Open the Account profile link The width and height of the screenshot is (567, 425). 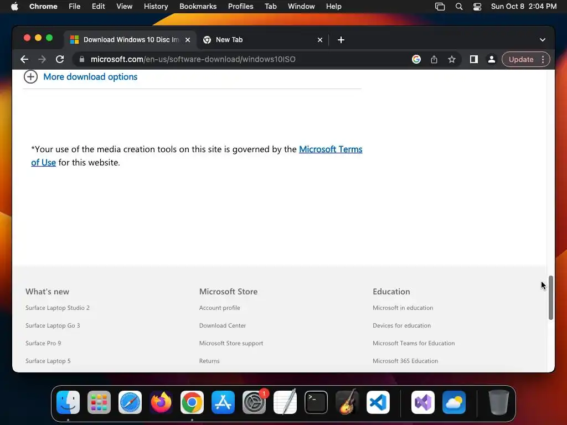[219, 308]
